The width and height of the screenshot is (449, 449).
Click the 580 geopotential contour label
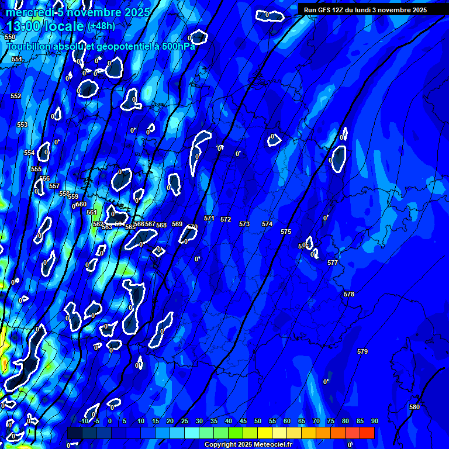click(x=415, y=407)
